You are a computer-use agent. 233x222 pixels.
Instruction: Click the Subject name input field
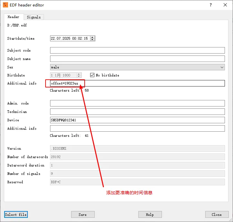(137, 59)
